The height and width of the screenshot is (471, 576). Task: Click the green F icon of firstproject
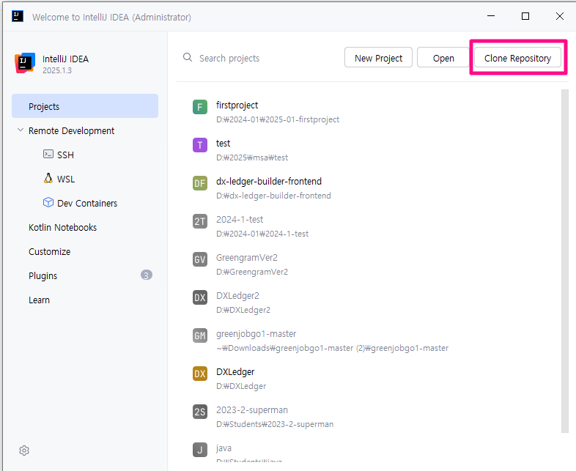click(200, 107)
